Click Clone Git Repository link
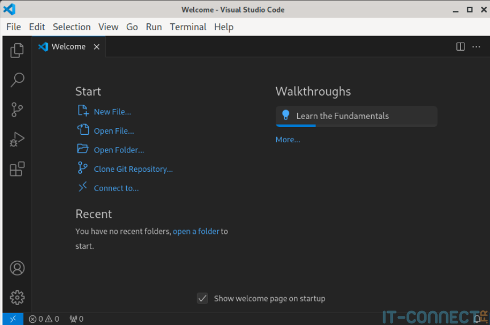490x325 pixels. pos(133,169)
